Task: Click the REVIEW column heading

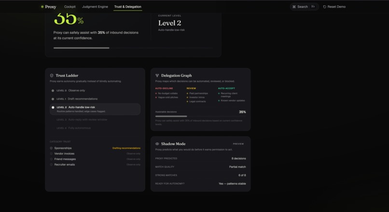Action: pos(191,89)
